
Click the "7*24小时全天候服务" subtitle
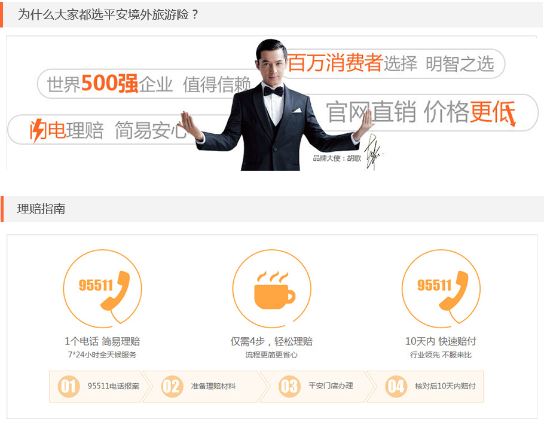coord(102,355)
